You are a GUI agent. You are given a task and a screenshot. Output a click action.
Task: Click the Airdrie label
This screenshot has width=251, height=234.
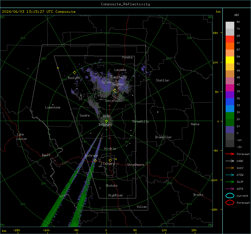(x=110, y=149)
